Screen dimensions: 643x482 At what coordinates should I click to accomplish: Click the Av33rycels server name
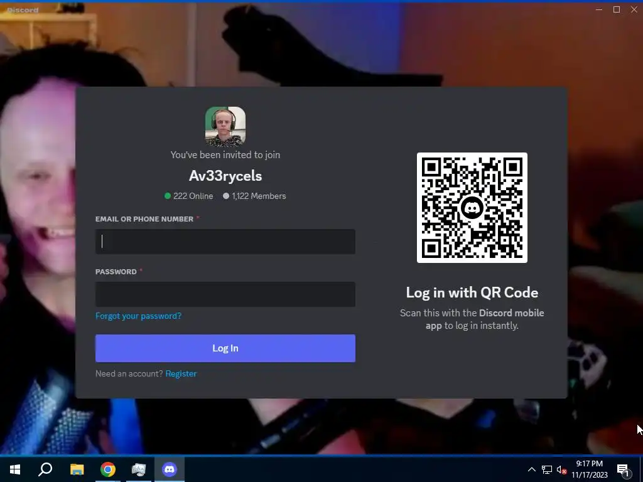[x=225, y=176]
